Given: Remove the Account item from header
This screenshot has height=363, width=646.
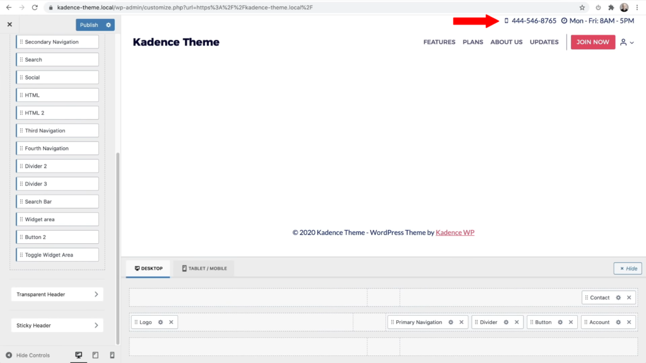Looking at the screenshot, I should [629, 322].
